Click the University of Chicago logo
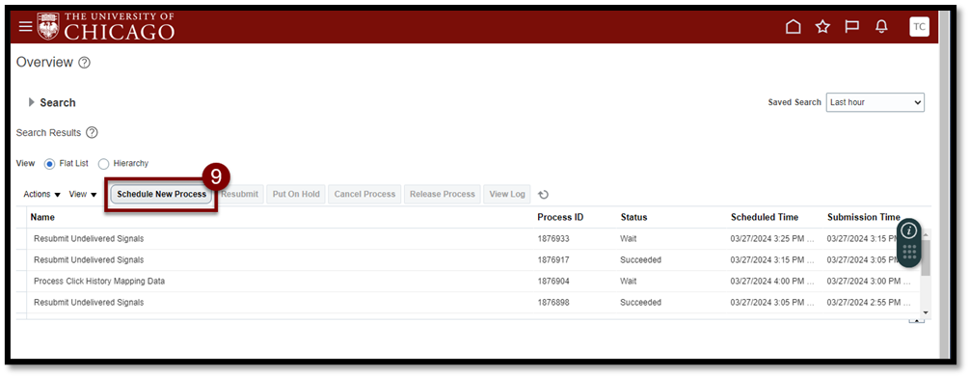 106,26
